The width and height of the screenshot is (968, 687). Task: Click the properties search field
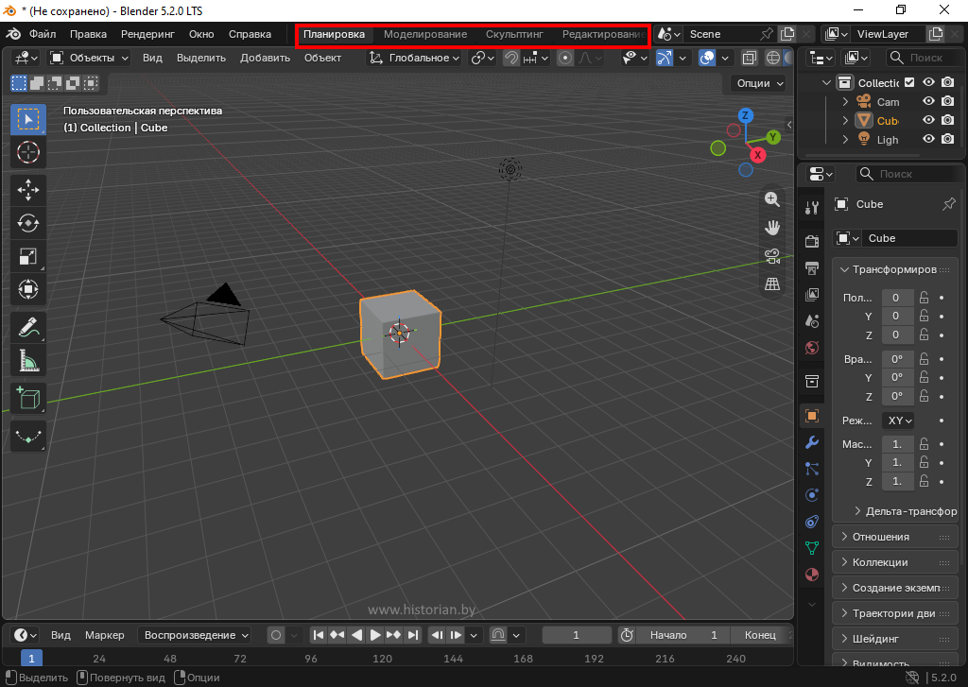tap(907, 174)
